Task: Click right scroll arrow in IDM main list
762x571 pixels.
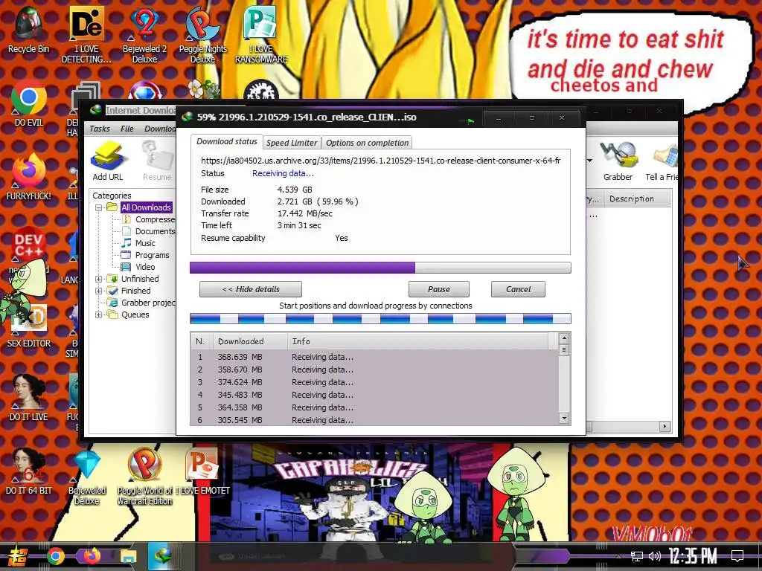Action: pyautogui.click(x=665, y=426)
